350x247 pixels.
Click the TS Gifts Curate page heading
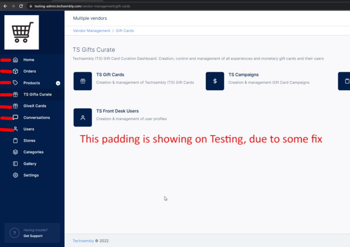click(94, 50)
